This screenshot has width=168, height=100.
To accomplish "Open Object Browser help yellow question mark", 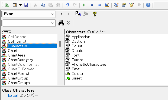I will (x=95, y=14).
